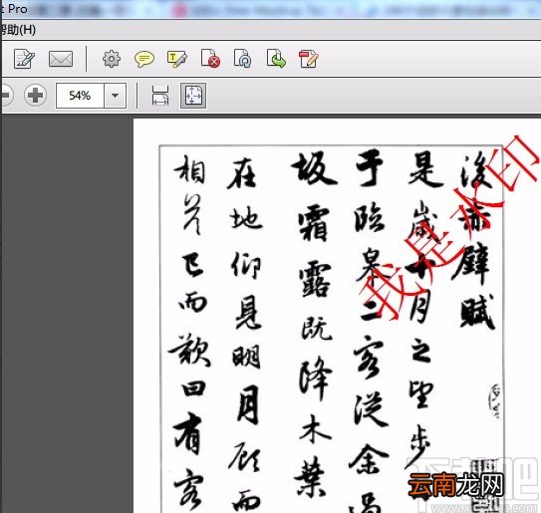Add a yellow sticky note comment

pyautogui.click(x=143, y=59)
